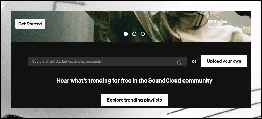Select the first filled carousel dot
The width and height of the screenshot is (262, 119).
[x=126, y=34]
